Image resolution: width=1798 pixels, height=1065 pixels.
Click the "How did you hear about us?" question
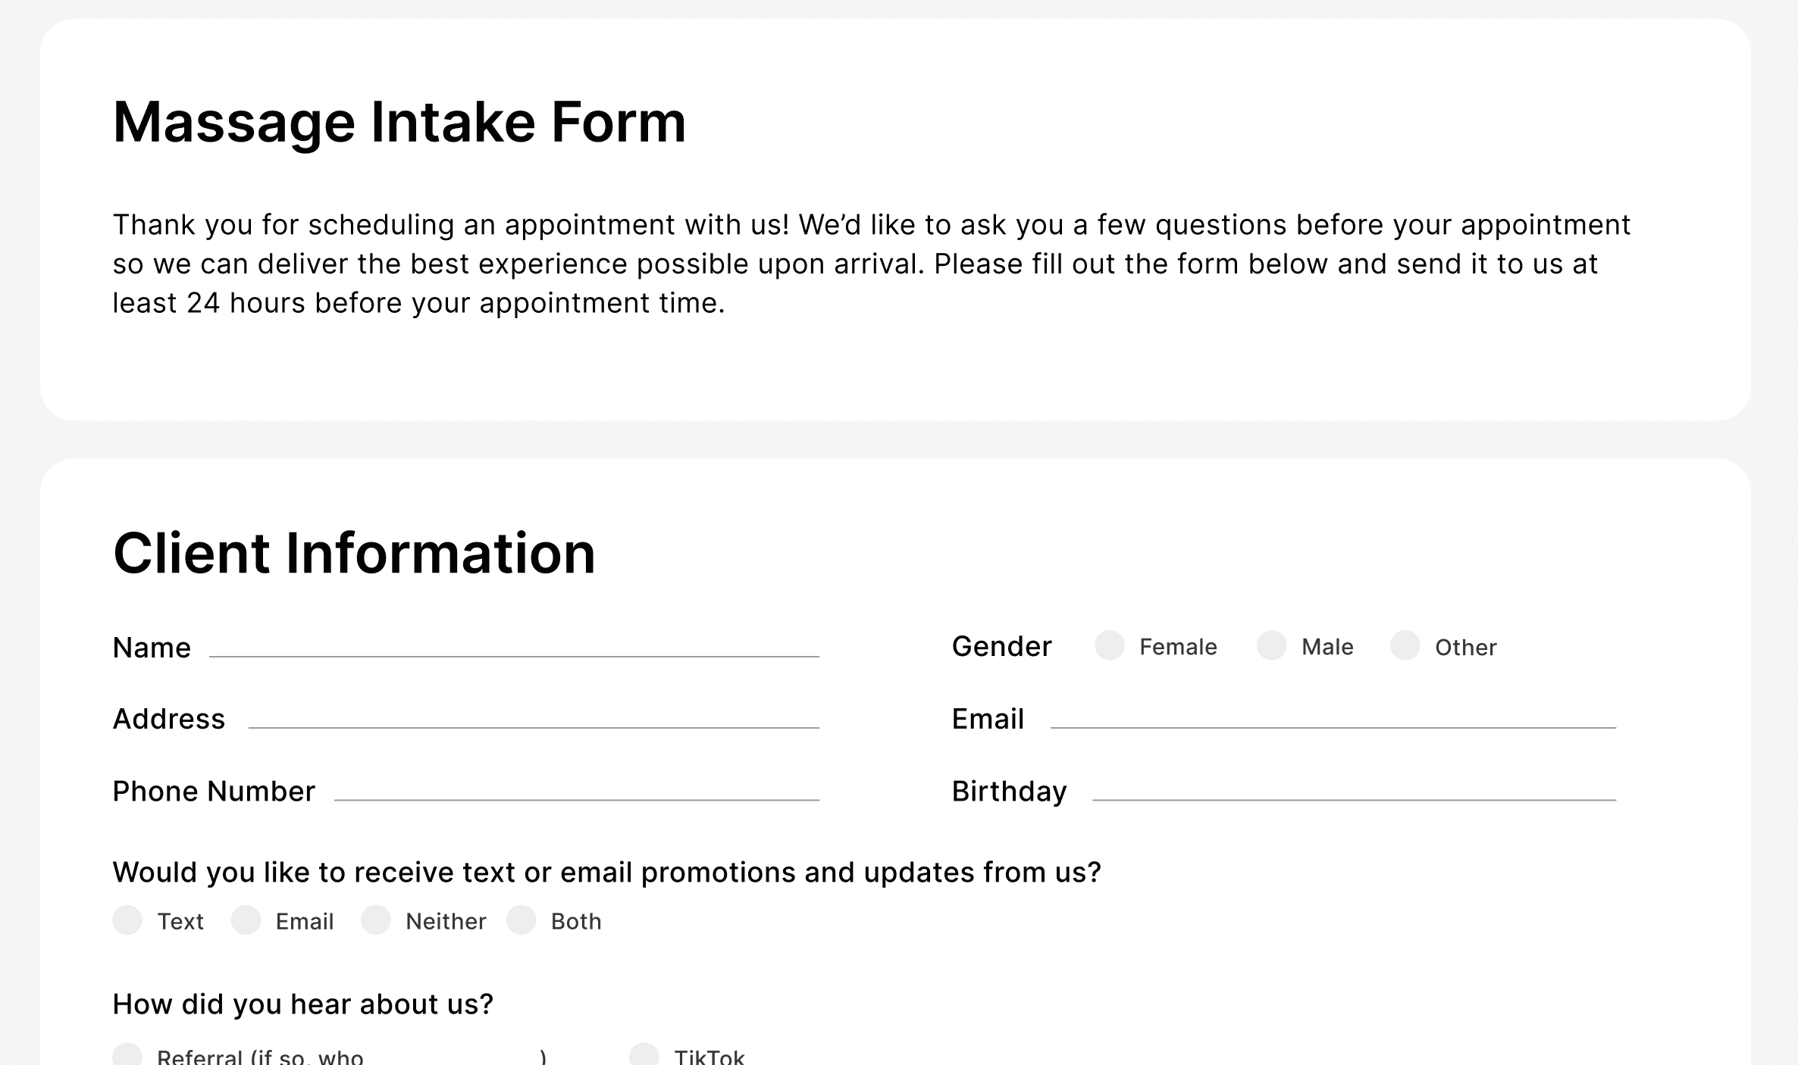[x=302, y=1004]
